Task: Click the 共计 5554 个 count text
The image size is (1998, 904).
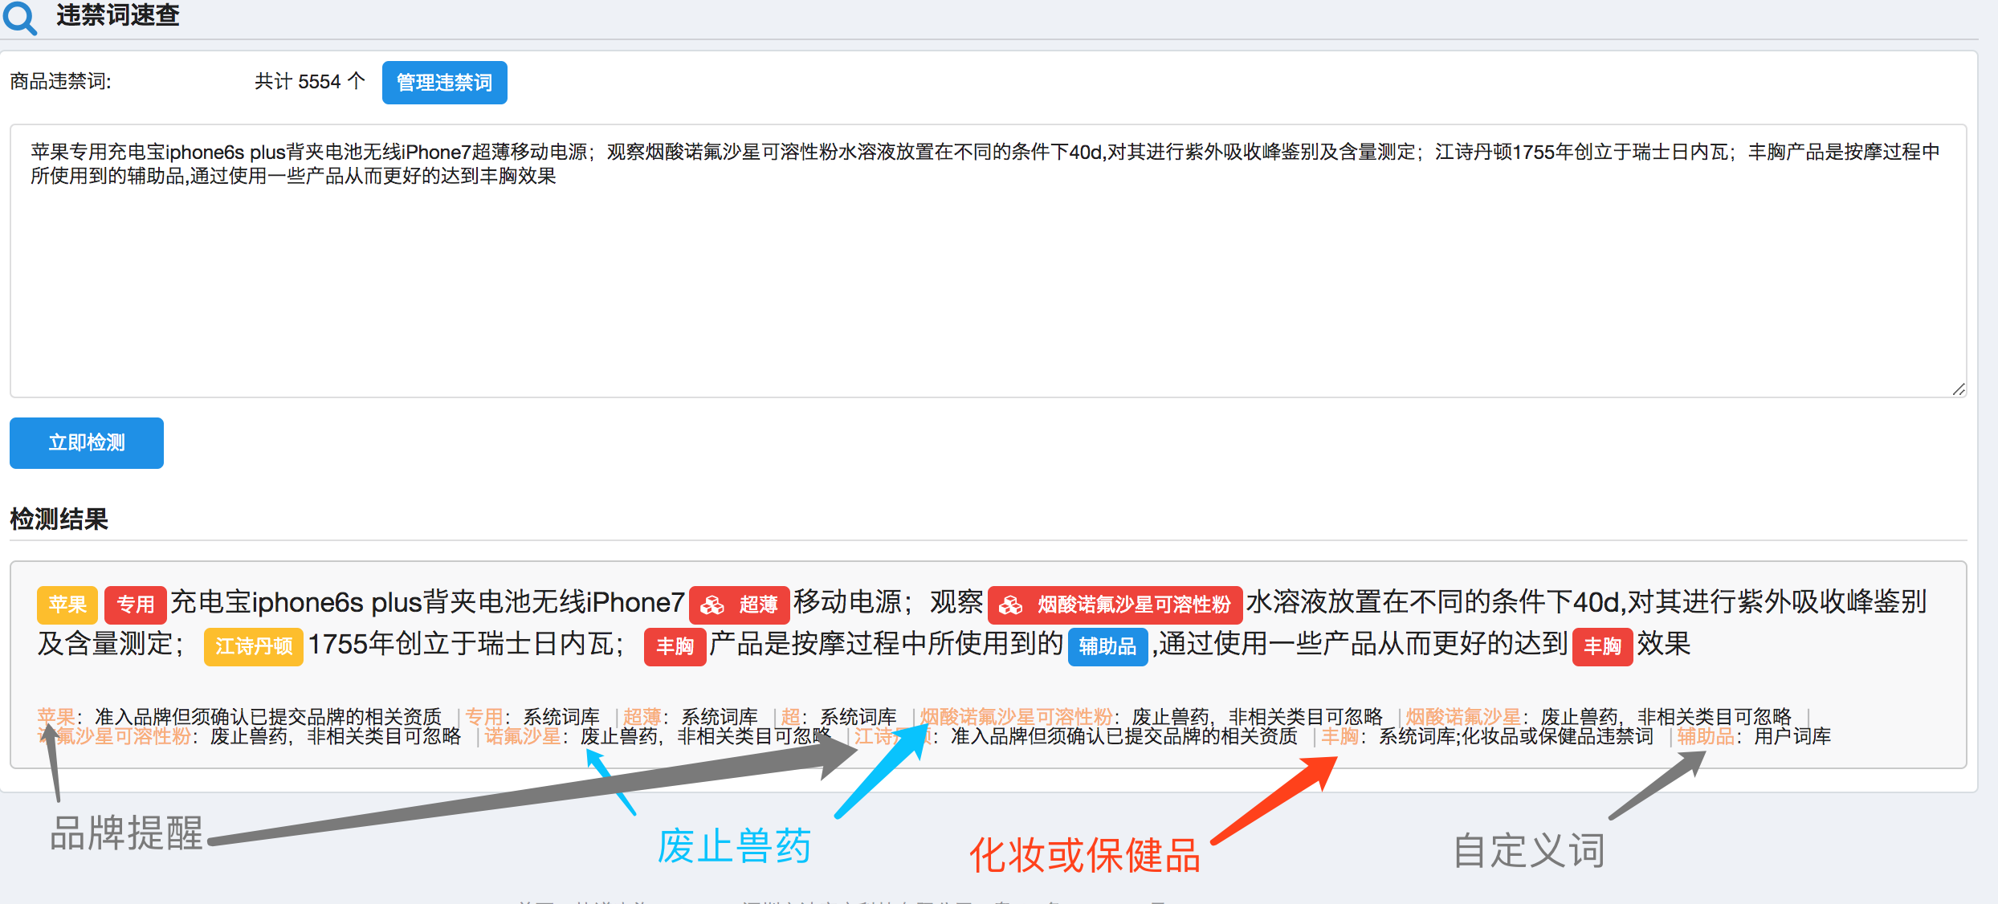Action: tap(309, 82)
